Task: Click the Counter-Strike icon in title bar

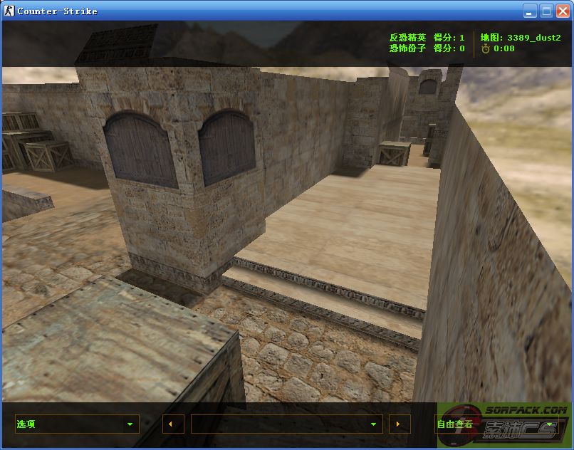Action: [x=9, y=11]
